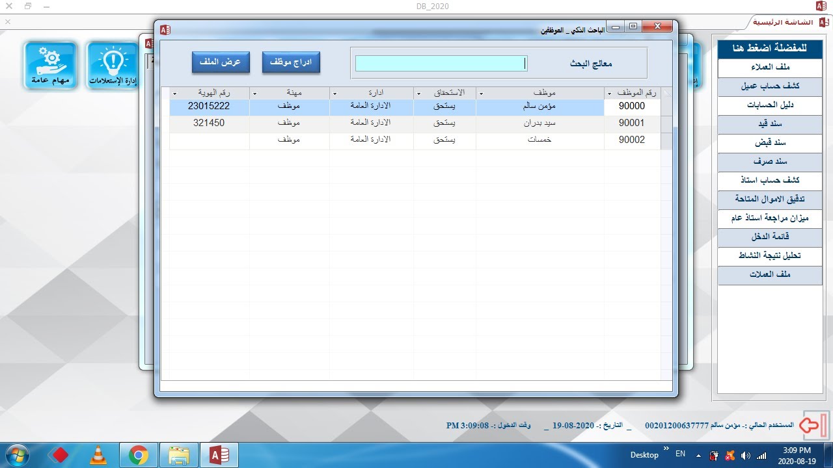Click ID number cell 321450
Screen dimensions: 833x468
[x=210, y=123]
